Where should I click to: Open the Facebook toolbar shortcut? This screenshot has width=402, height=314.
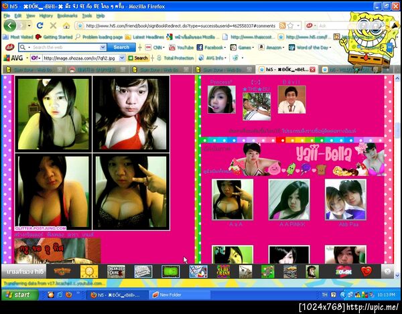click(210, 48)
